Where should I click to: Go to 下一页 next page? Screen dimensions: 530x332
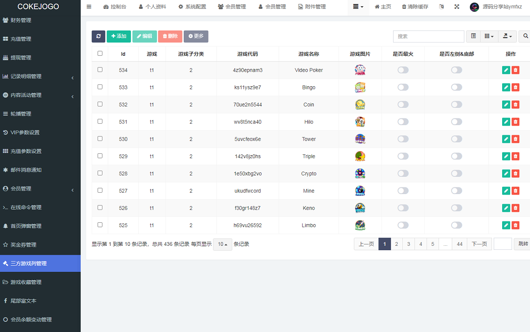coord(479,244)
